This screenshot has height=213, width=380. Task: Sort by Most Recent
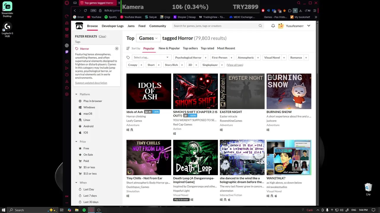click(x=226, y=48)
